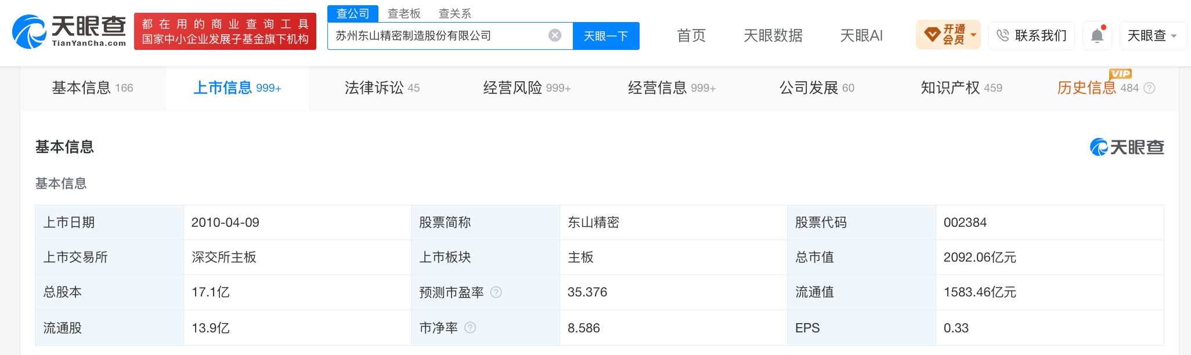Click the market cap value 2092.06亿元
Screen dimensions: 1191x355
pos(980,257)
